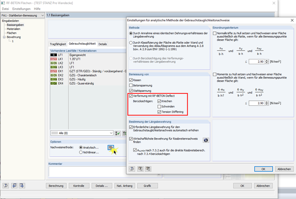
Task: Open help in the RF-BETON main window
Action: pos(6,186)
